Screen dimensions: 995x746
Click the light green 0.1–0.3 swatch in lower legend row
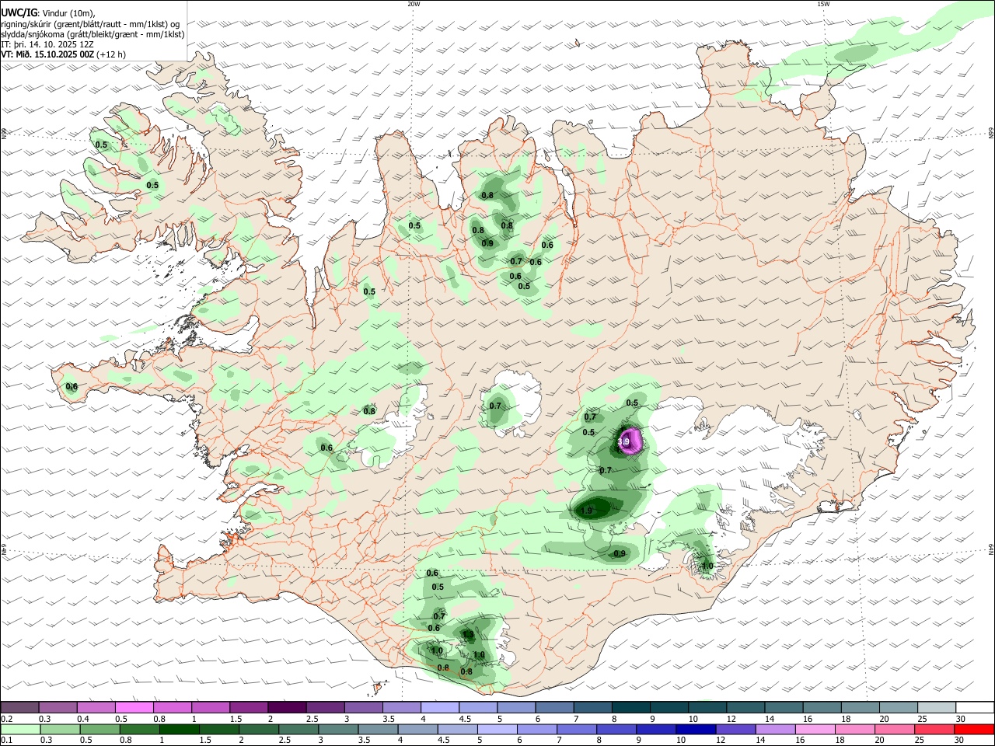[20, 730]
